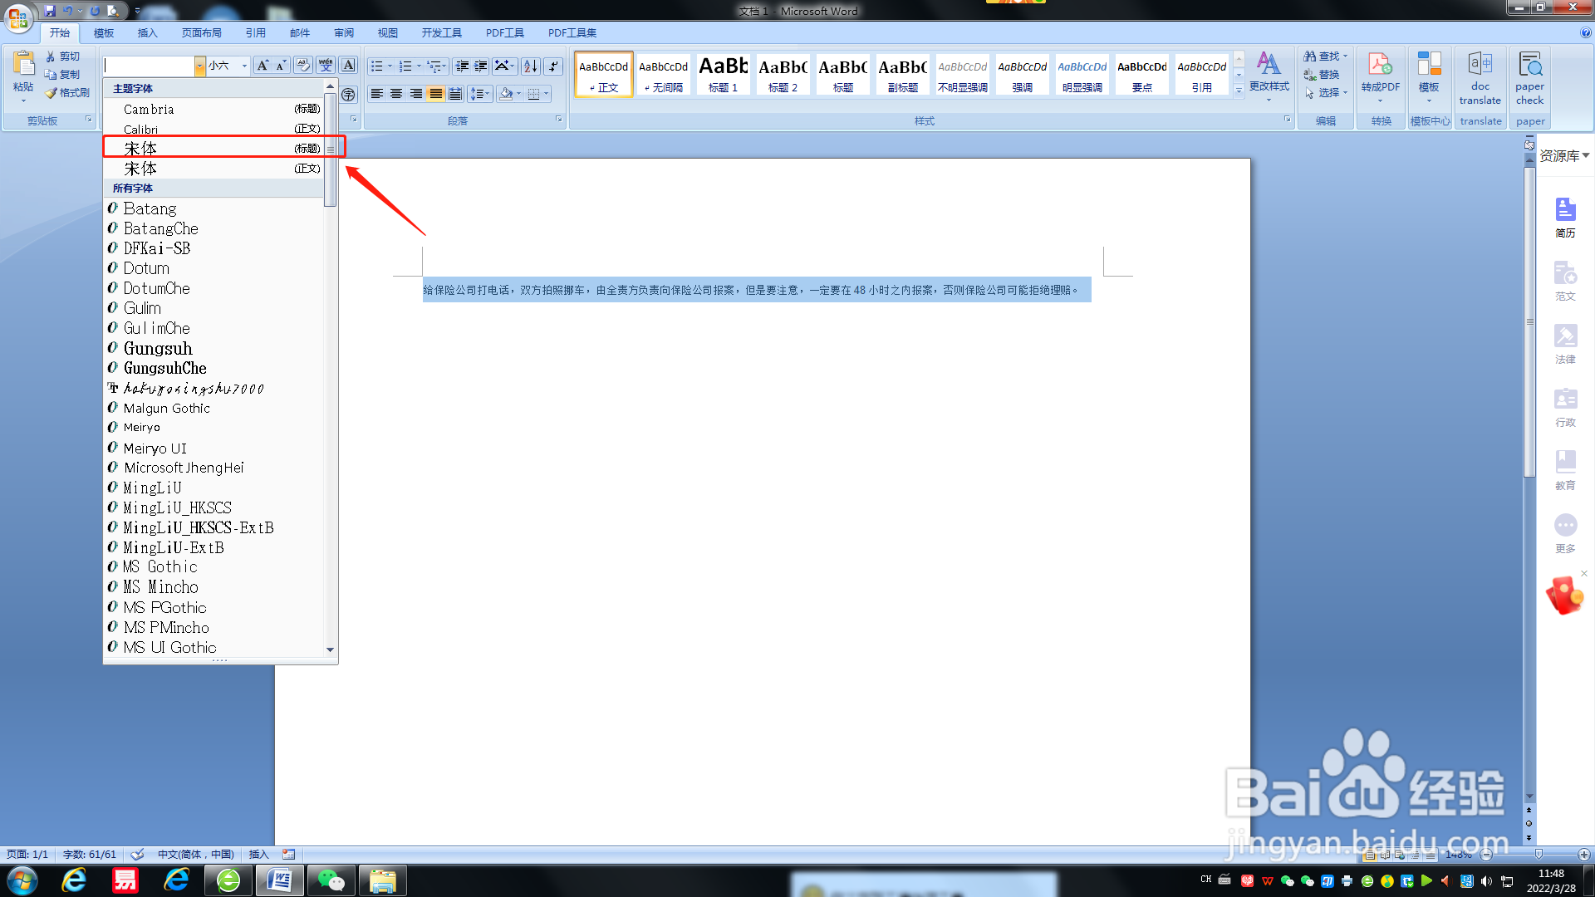Click the doc translate button
The width and height of the screenshot is (1595, 897).
click(x=1480, y=78)
